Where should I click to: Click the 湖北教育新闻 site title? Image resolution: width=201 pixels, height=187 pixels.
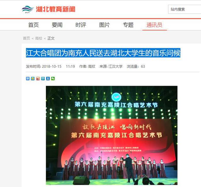(x=55, y=9)
